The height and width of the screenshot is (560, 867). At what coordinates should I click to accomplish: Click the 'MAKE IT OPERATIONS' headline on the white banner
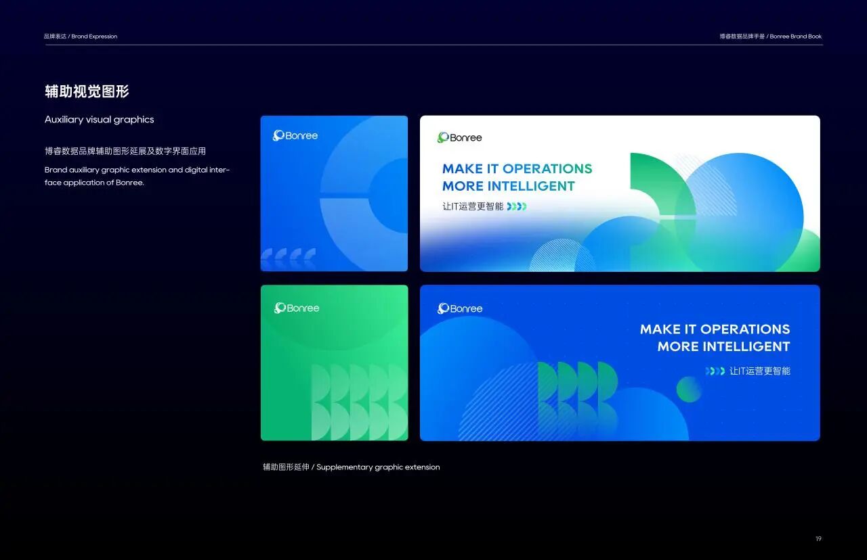[517, 169]
